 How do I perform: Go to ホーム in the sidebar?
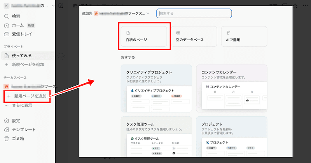pyautogui.click(x=17, y=25)
